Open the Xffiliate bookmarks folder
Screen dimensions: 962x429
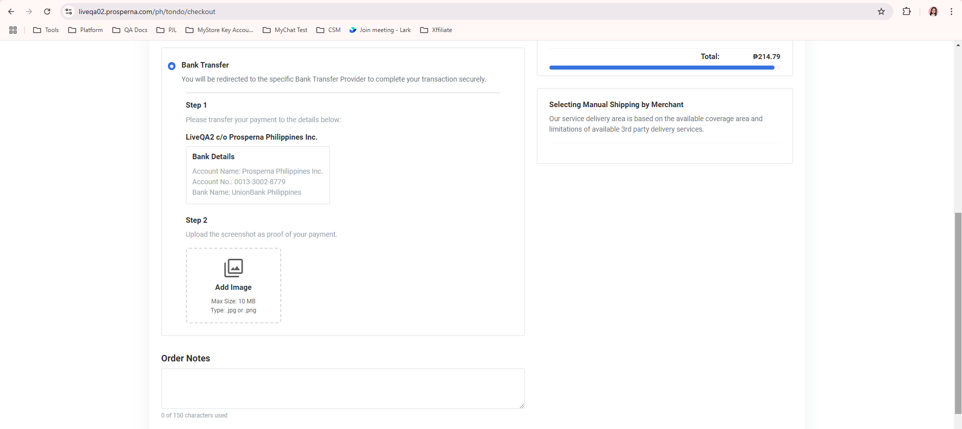(x=436, y=30)
